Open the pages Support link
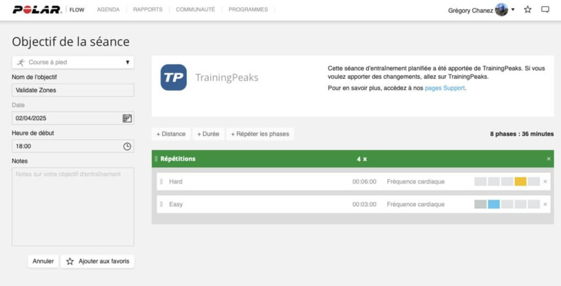Viewport: 561px width, 286px height. click(445, 88)
